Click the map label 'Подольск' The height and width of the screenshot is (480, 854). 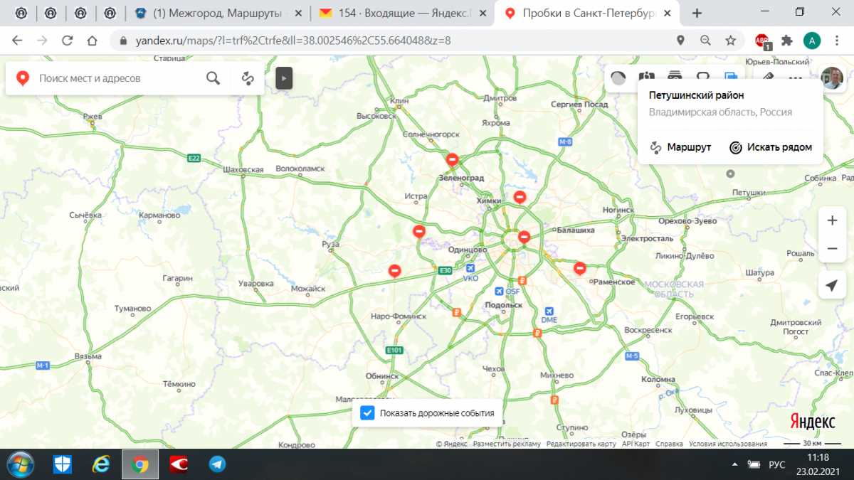[x=503, y=305]
